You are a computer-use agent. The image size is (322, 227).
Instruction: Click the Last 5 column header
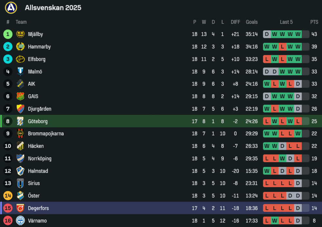pyautogui.click(x=286, y=22)
